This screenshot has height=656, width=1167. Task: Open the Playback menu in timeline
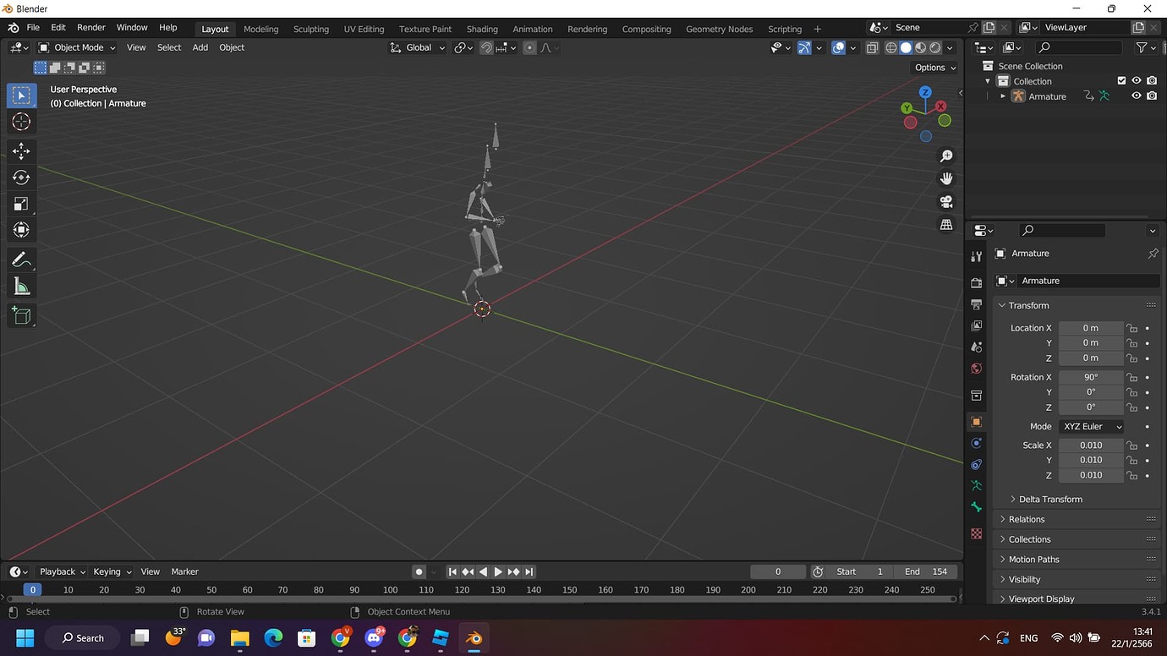[x=62, y=571]
